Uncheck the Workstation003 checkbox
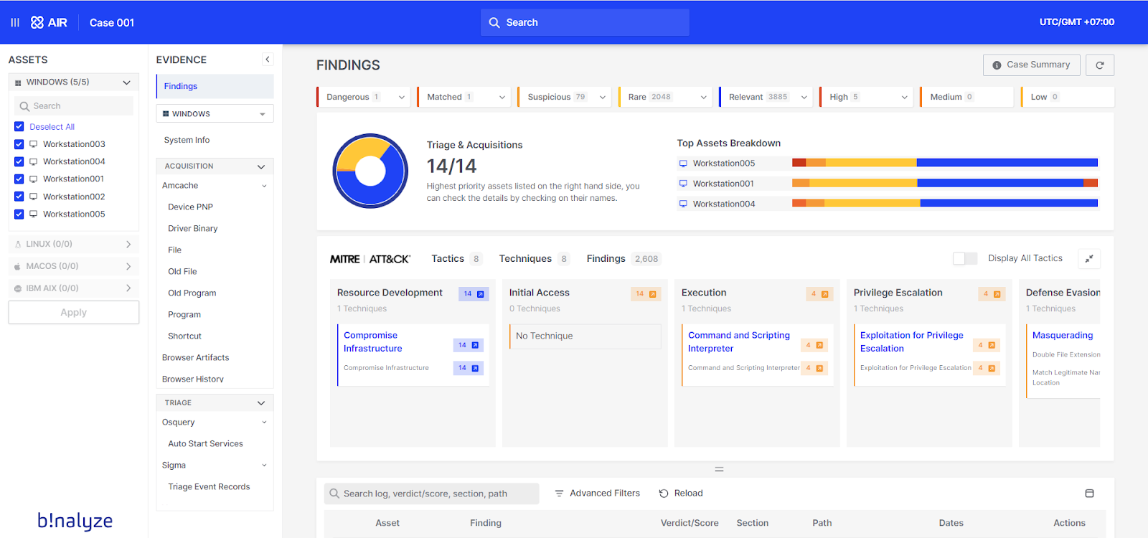Screen dimensions: 1148x538 pos(19,144)
